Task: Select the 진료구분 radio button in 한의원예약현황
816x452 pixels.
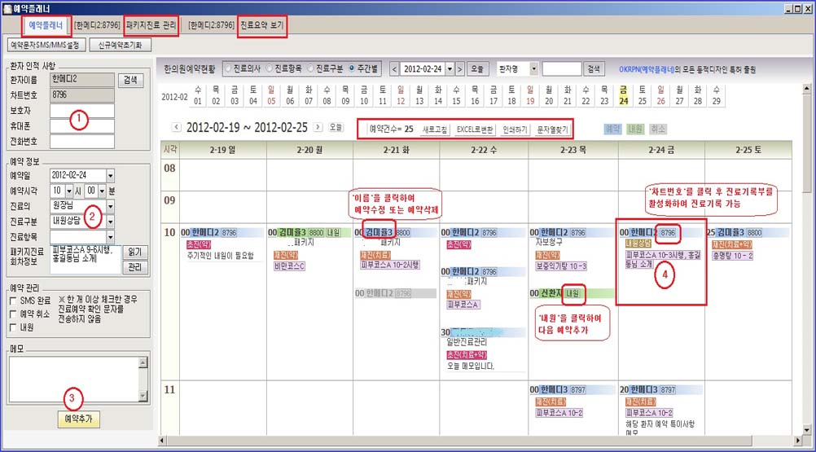Action: pyautogui.click(x=311, y=68)
